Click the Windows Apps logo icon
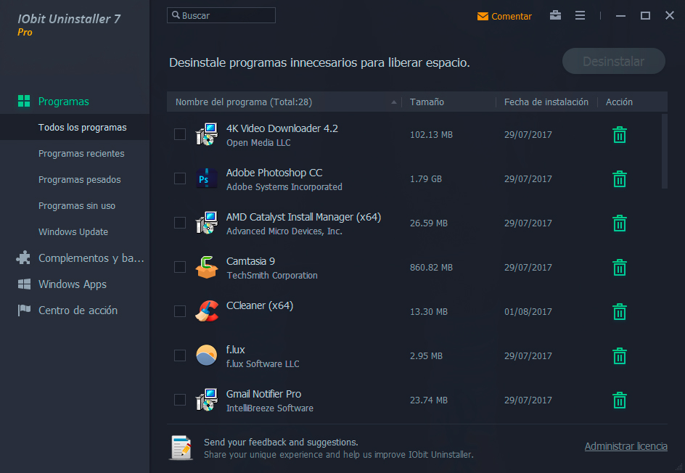 point(24,284)
